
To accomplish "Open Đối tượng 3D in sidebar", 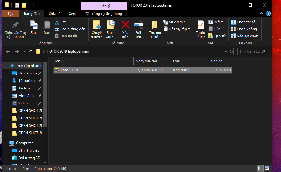I will [29, 158].
